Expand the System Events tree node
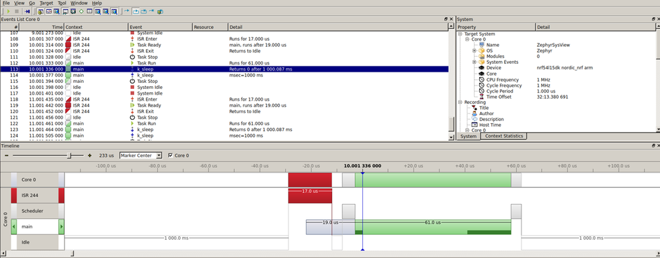Image resolution: width=660 pixels, height=258 pixels. tap(475, 62)
